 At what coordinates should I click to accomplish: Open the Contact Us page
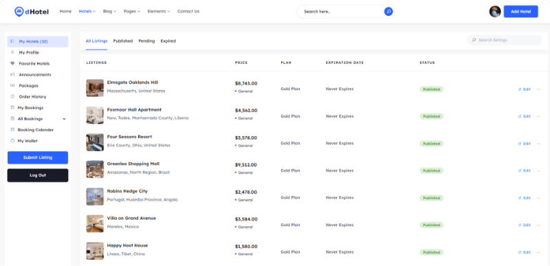coord(188,12)
